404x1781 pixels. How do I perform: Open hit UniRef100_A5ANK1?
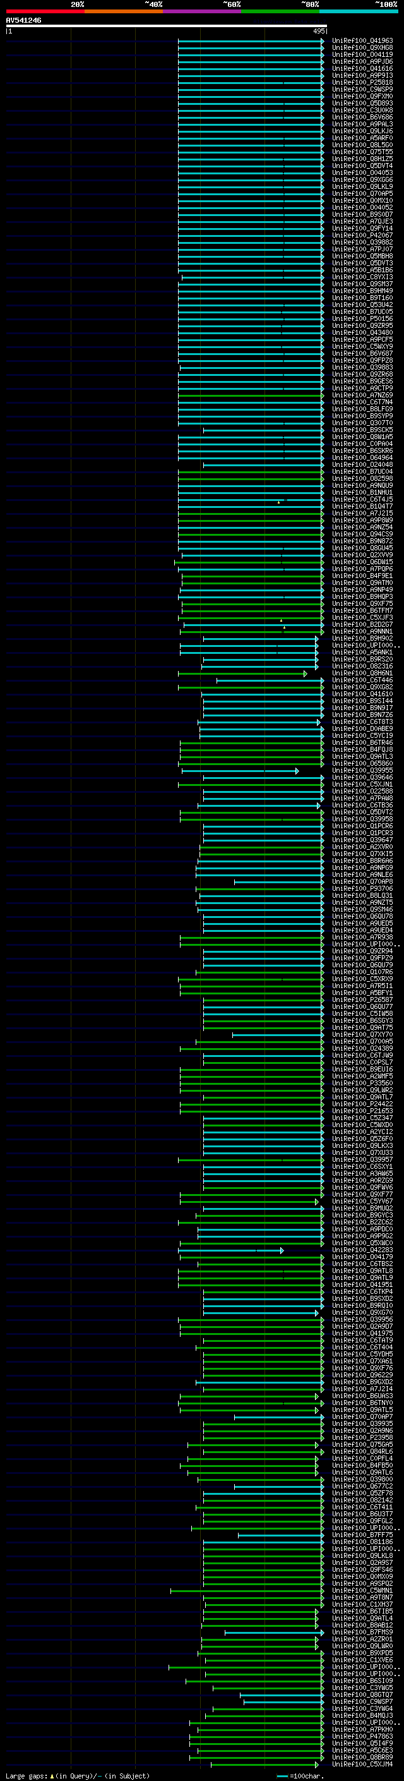[x=362, y=652]
